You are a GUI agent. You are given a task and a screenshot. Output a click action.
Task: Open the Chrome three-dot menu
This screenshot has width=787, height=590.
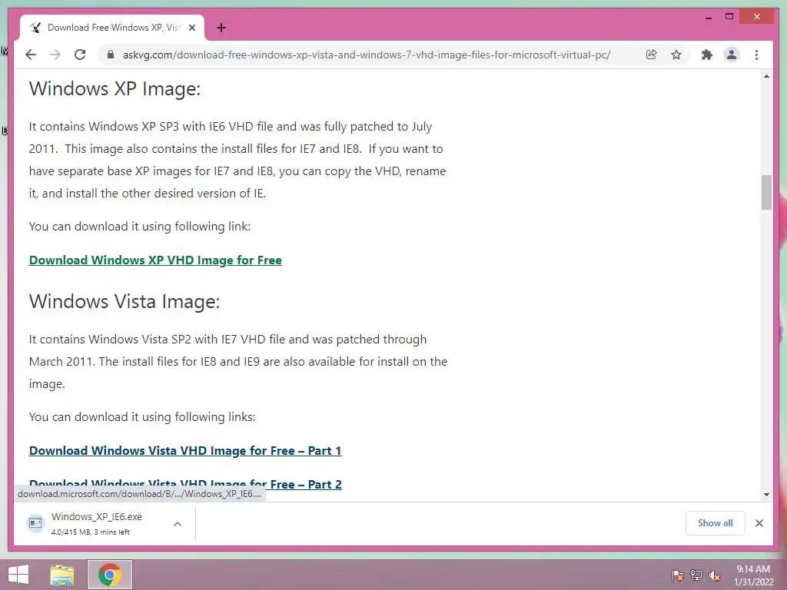coord(756,55)
